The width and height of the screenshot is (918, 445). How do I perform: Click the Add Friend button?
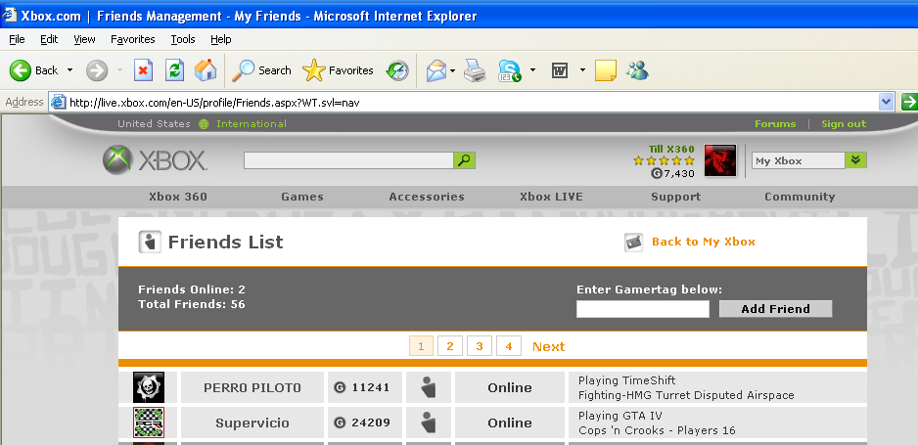click(776, 309)
